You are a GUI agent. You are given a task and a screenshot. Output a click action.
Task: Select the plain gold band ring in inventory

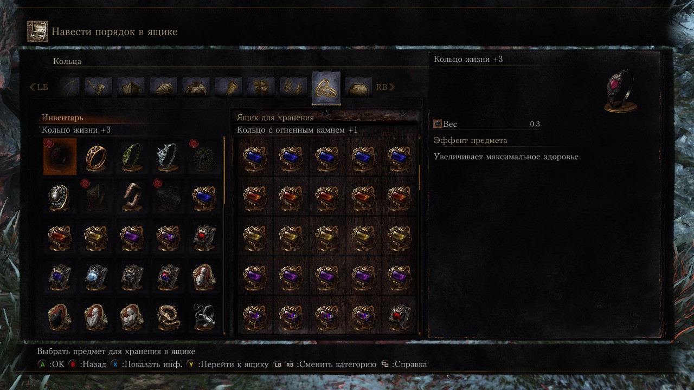tap(96, 157)
